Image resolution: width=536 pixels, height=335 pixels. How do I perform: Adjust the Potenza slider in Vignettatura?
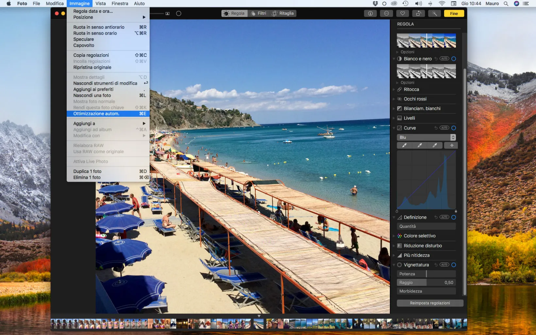pyautogui.click(x=426, y=274)
